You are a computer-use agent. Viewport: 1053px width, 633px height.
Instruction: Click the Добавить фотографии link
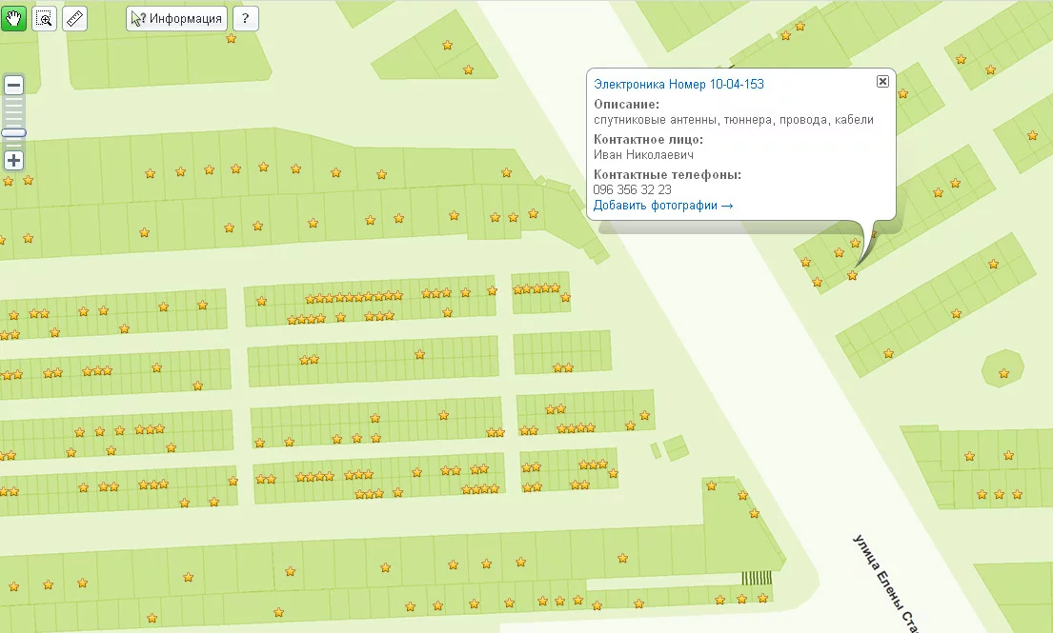[662, 206]
